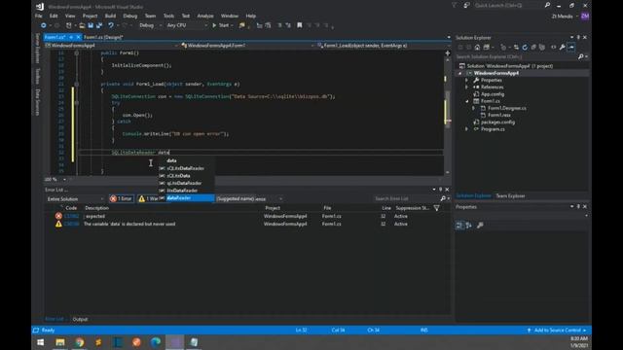This screenshot has width=623, height=350.
Task: Click the Property Pages wrench in Properties panel
Action: (x=480, y=226)
